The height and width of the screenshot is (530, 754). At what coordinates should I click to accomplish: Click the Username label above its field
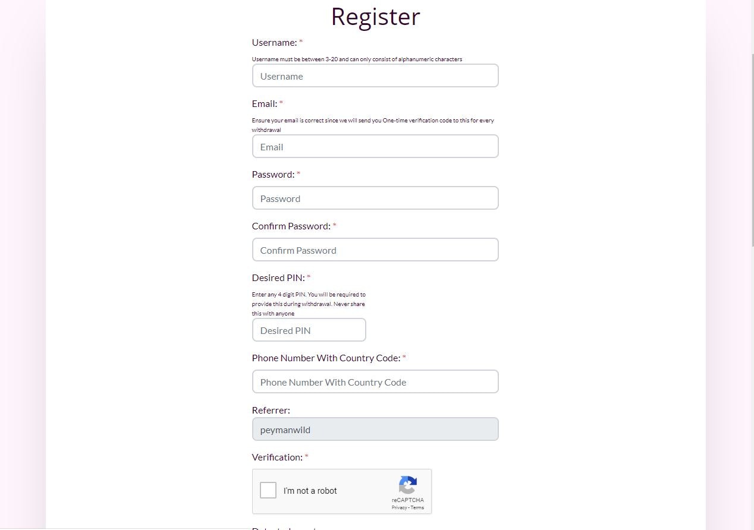(x=272, y=42)
